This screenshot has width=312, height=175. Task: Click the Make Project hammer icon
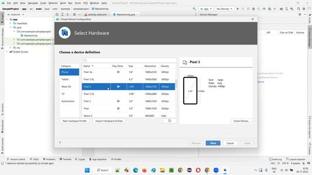(194, 9)
